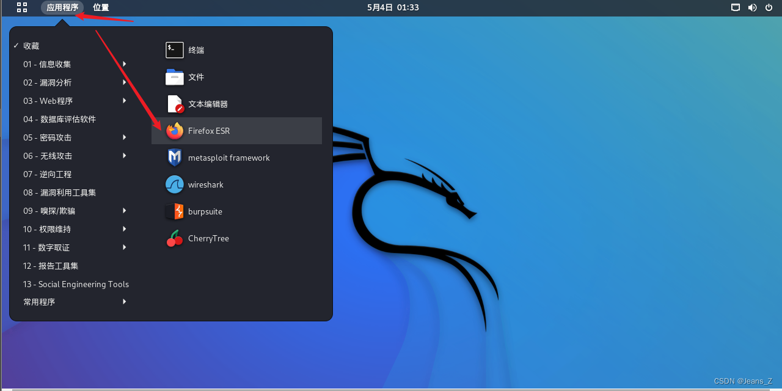This screenshot has height=391, width=782.
Task: Launch metasploit framework by its label
Action: [x=229, y=158]
